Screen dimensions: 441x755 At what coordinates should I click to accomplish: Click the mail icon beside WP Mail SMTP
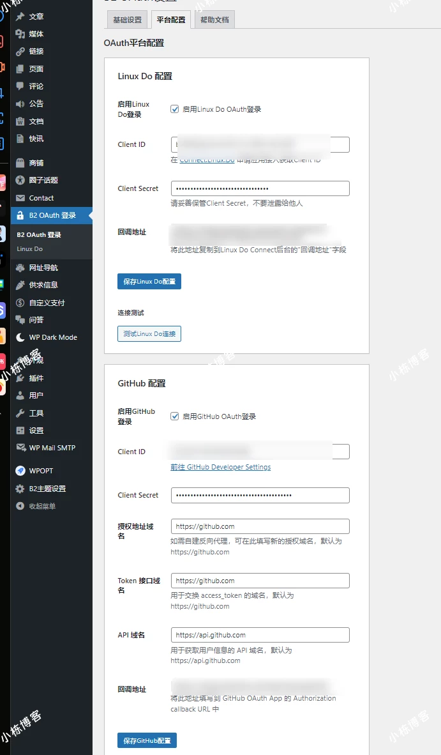20,448
